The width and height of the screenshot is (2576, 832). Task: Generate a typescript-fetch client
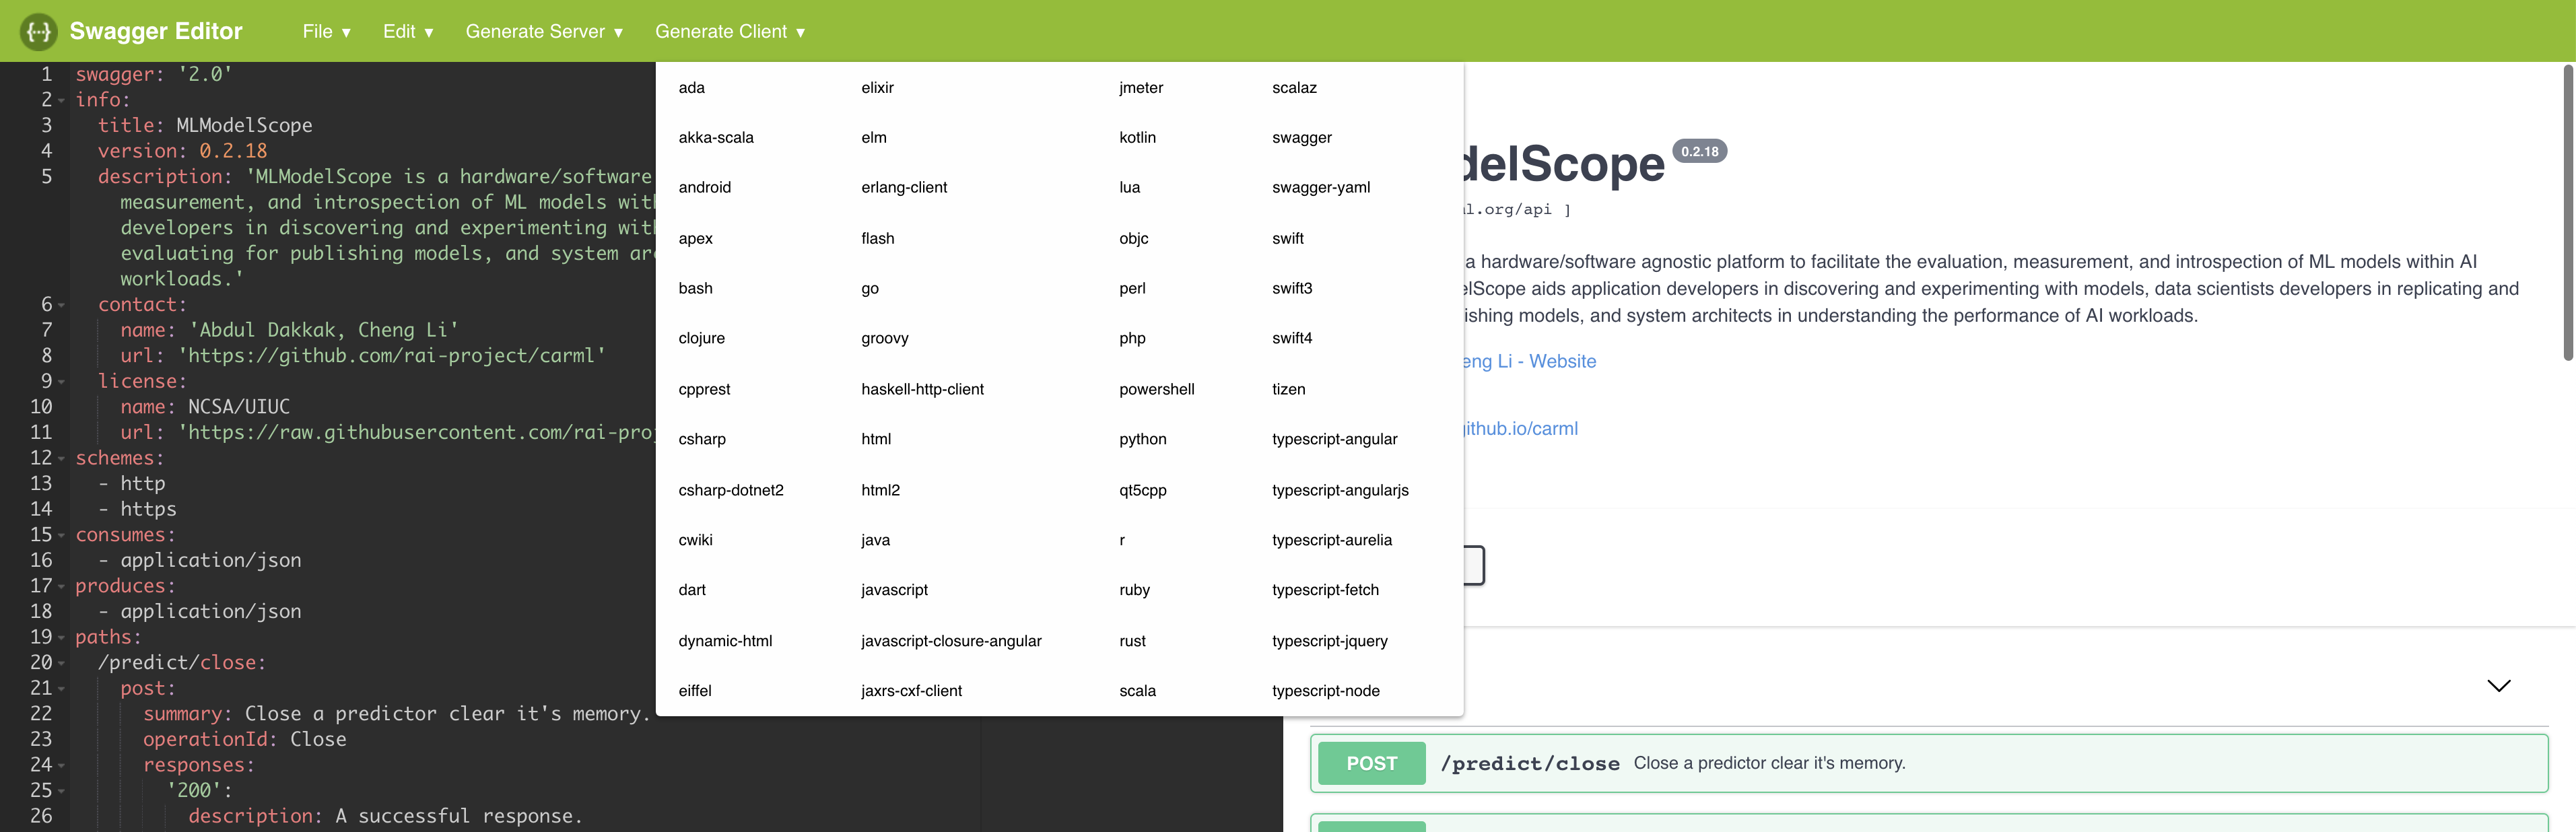click(1325, 591)
